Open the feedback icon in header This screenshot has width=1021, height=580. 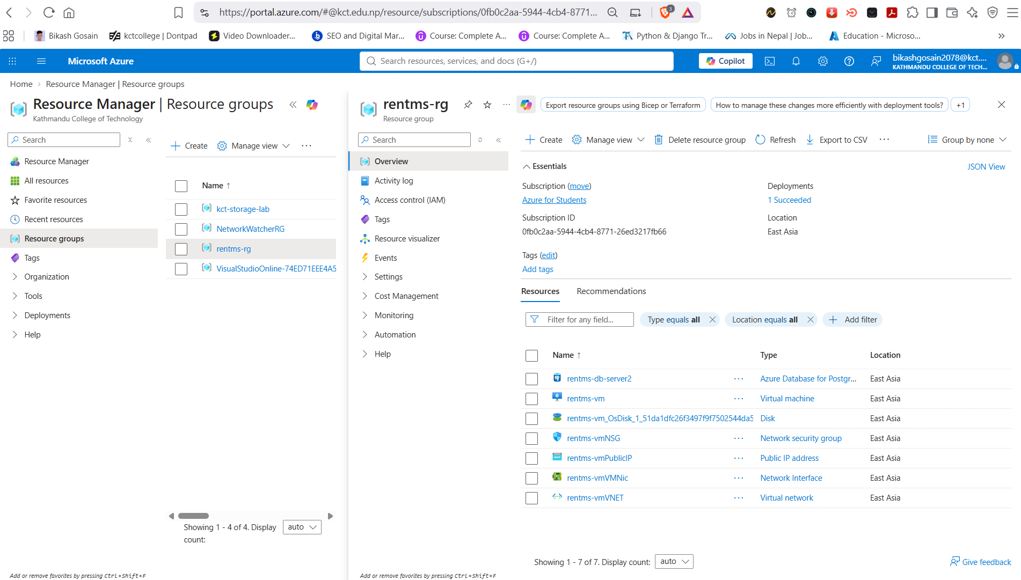[x=876, y=61]
